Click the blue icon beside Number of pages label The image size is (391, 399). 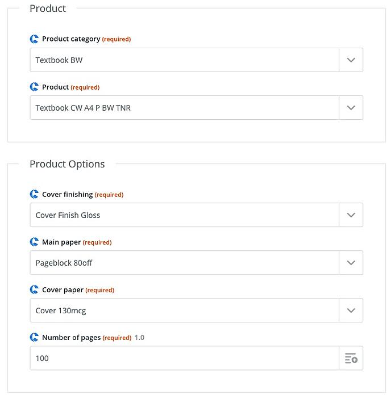(x=34, y=337)
